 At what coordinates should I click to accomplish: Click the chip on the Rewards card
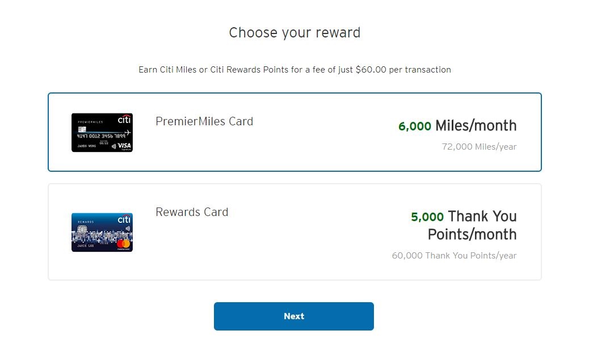coord(81,229)
